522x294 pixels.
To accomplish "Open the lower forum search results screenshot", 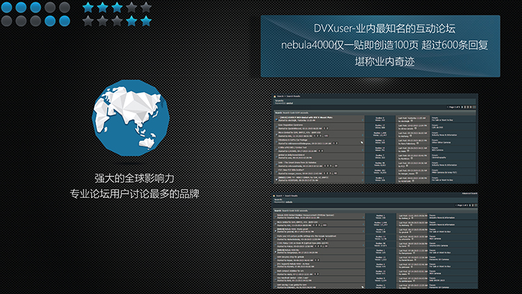I will pyautogui.click(x=375, y=240).
